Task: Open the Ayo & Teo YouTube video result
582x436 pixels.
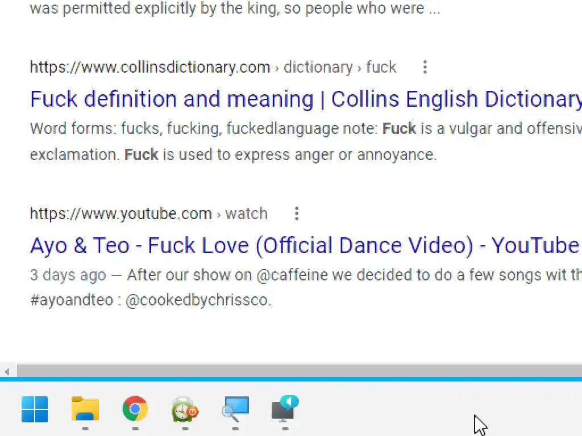Action: click(305, 245)
